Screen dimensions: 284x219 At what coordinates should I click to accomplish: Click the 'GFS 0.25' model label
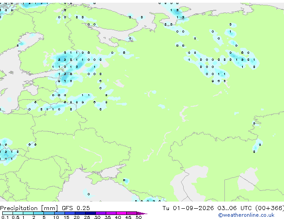point(76,208)
